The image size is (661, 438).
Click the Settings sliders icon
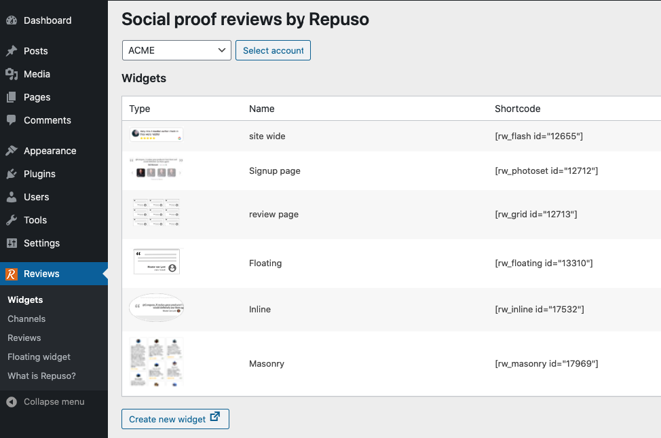tap(12, 243)
